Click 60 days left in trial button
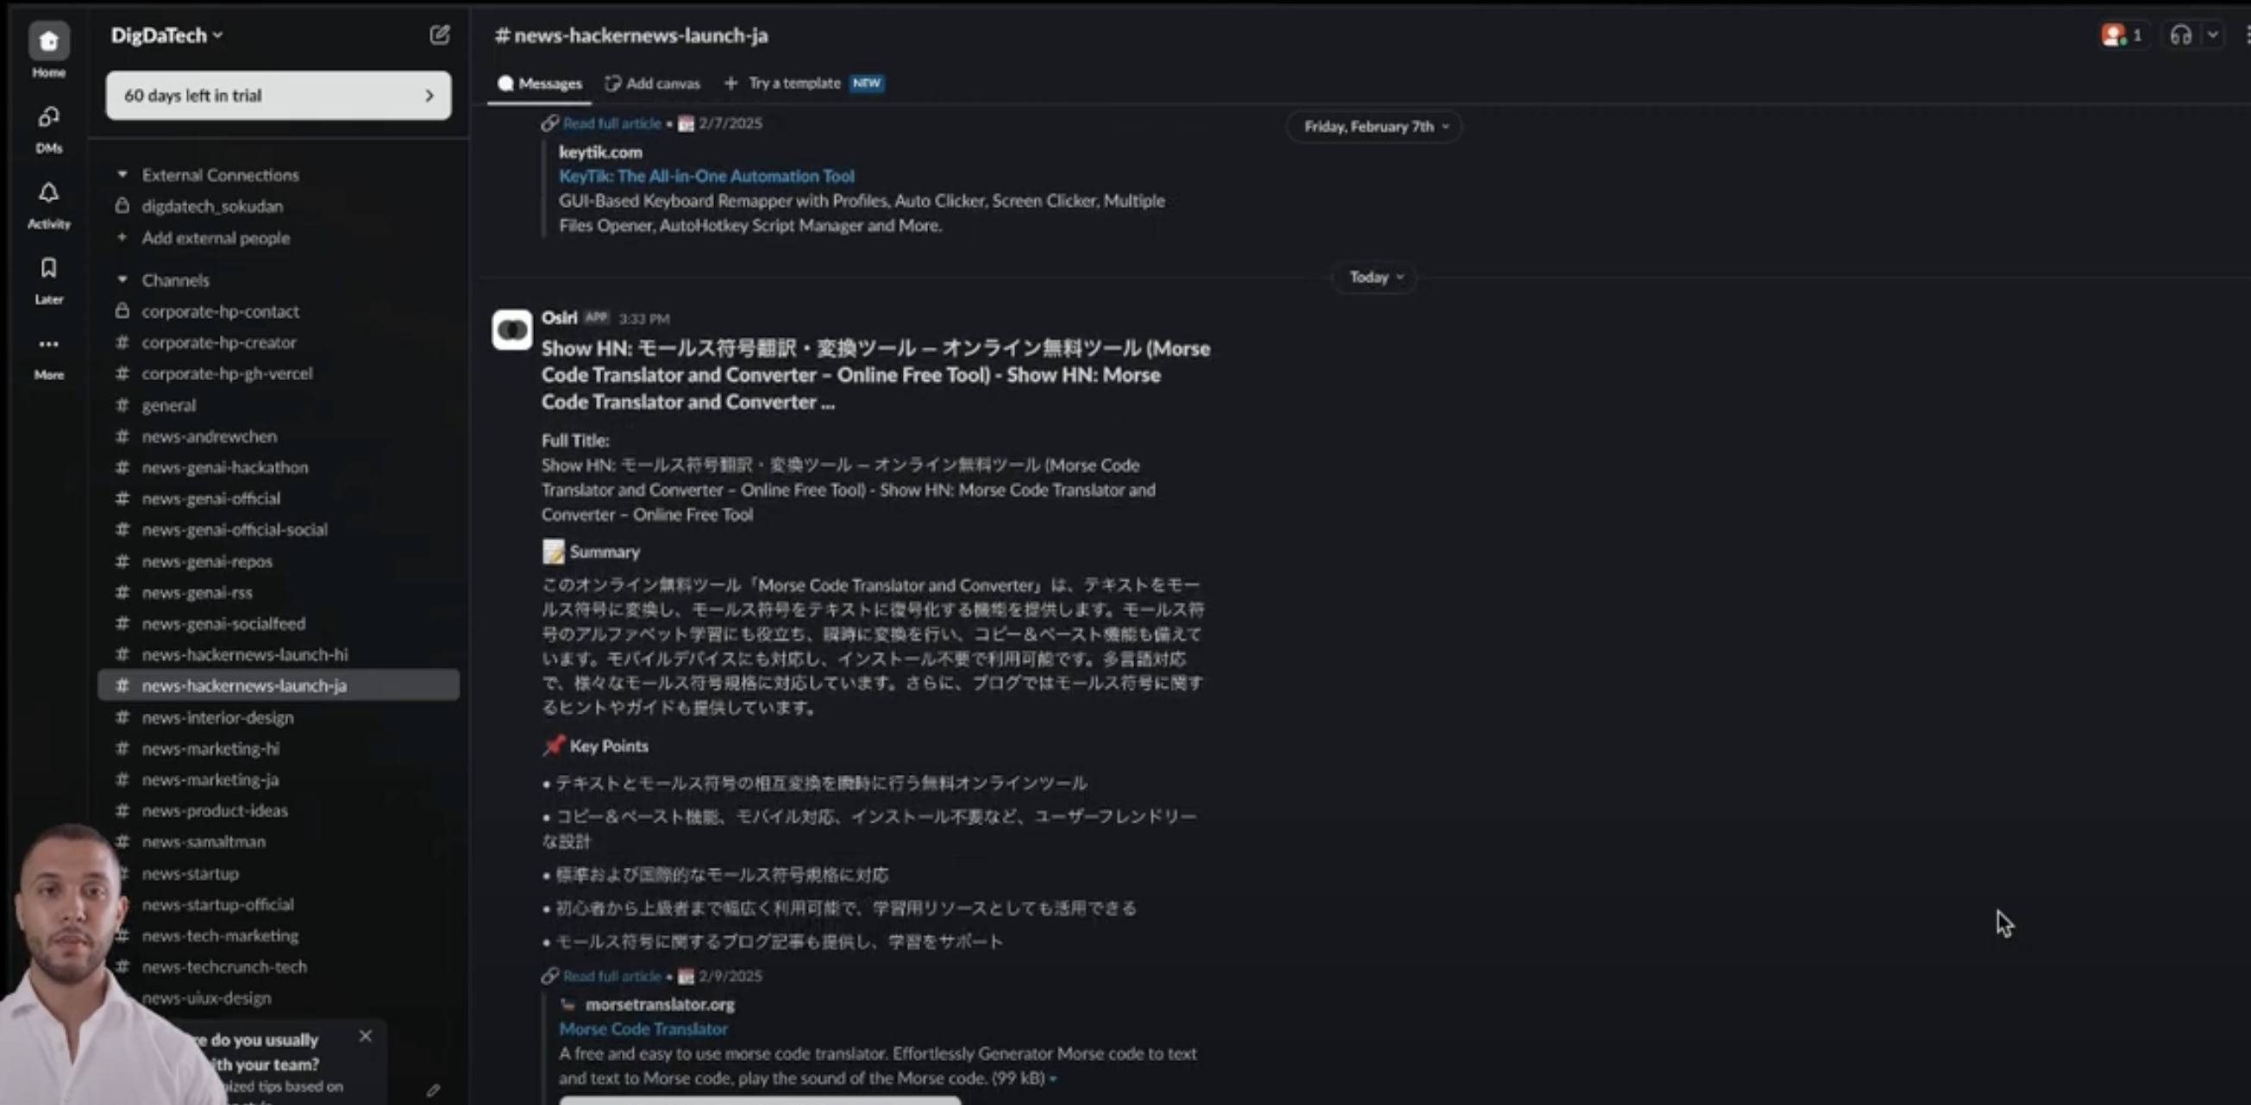 click(x=278, y=95)
